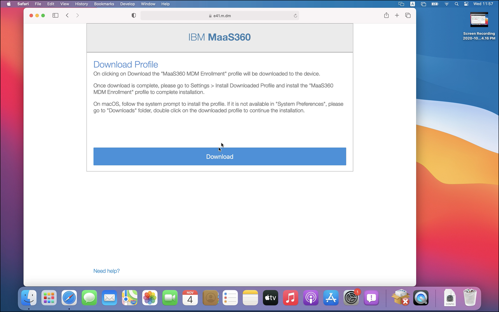Open Launchpad in the Dock
The height and width of the screenshot is (312, 499).
(x=49, y=298)
